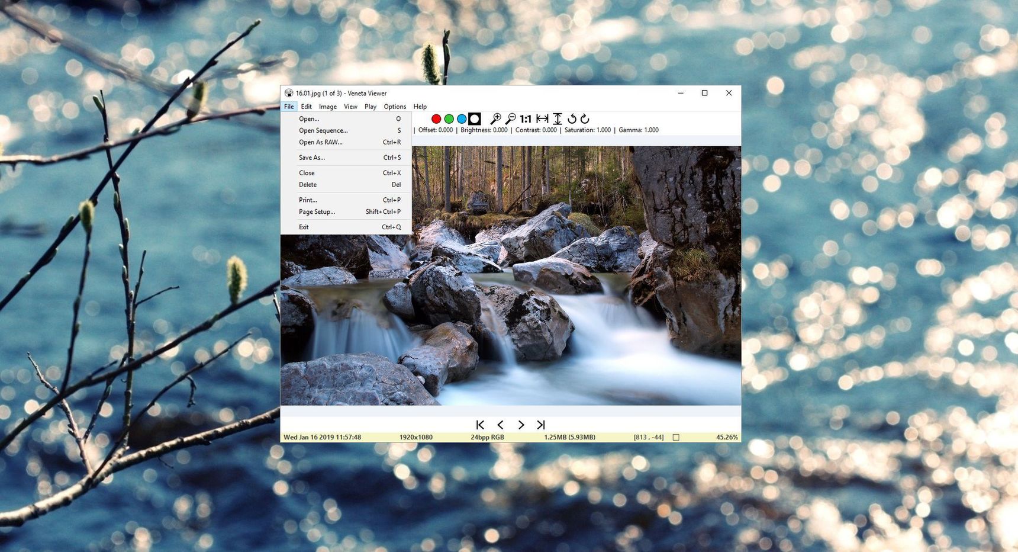Open the Image menu
The width and height of the screenshot is (1018, 552).
tap(328, 107)
